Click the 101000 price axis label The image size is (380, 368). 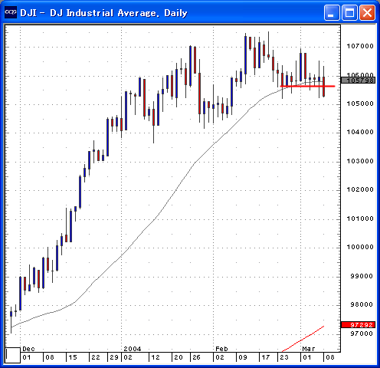360,219
